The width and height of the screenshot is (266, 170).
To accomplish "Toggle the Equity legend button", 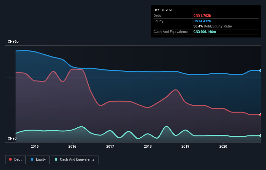I will pos(38,160).
